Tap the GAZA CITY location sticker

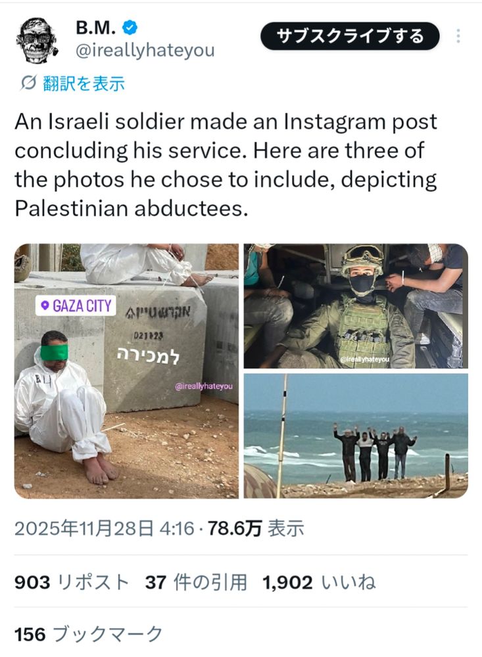[76, 306]
